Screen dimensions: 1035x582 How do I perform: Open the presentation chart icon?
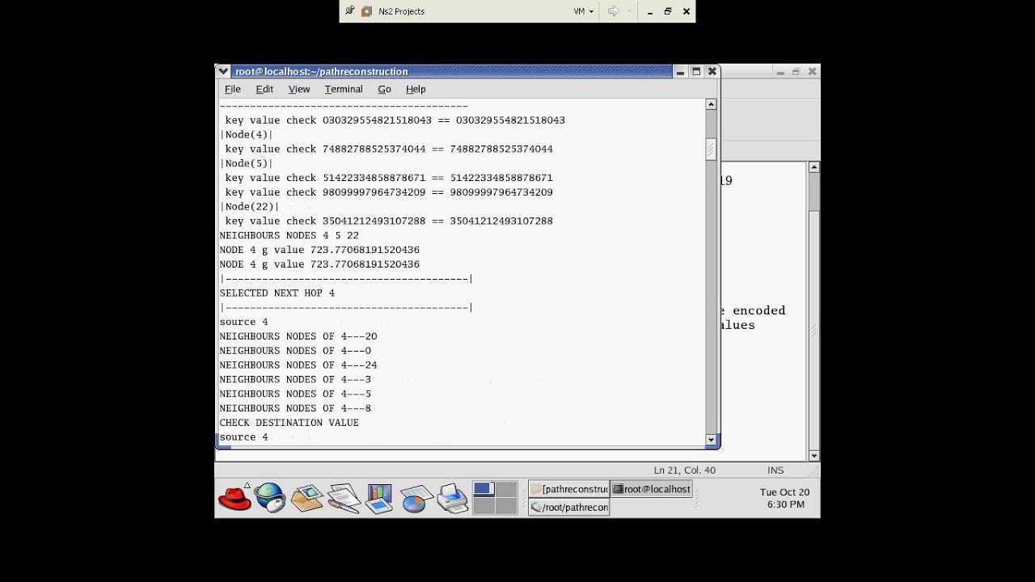(378, 498)
